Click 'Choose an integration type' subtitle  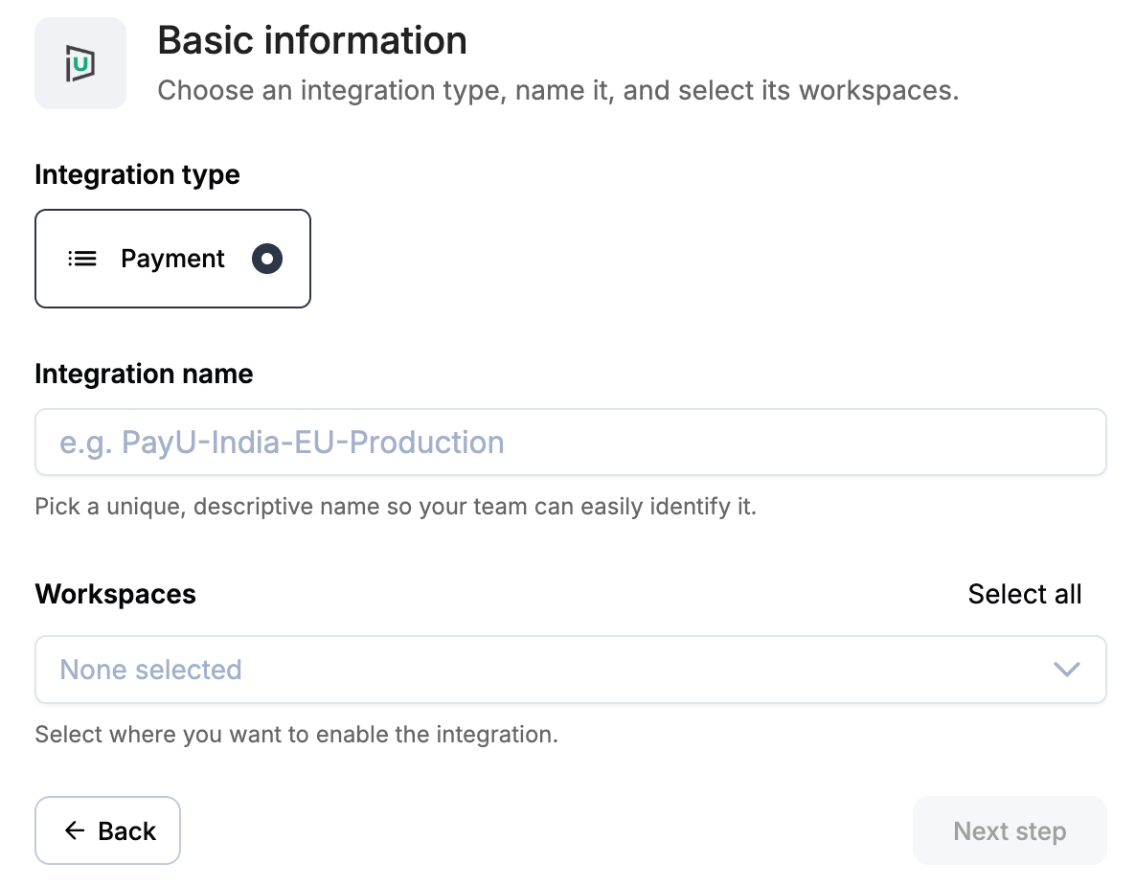pyautogui.click(x=557, y=91)
